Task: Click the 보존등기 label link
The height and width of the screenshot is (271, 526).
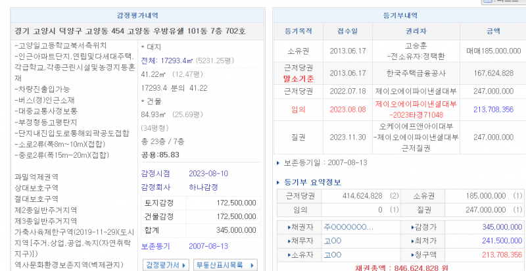Action: [x=155, y=245]
